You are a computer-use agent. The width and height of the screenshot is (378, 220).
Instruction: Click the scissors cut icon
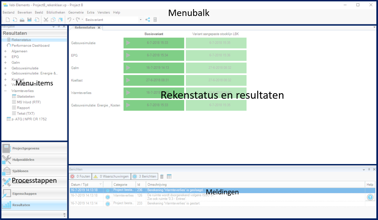[x=46, y=20]
